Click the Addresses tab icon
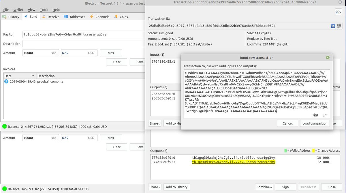 click(66, 17)
